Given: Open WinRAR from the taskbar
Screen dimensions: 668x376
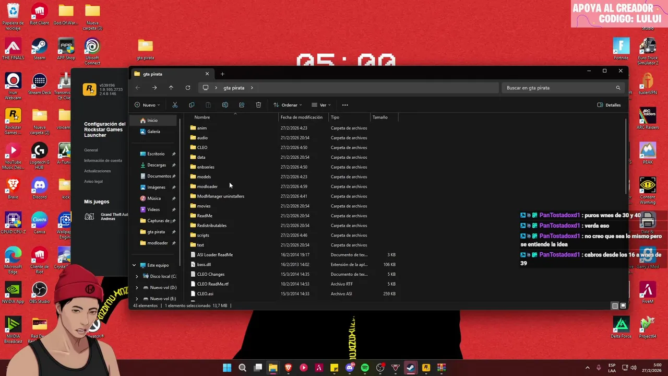Looking at the screenshot, I should coord(441,368).
